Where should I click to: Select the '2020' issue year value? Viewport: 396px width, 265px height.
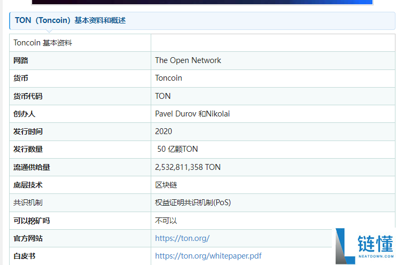(164, 131)
